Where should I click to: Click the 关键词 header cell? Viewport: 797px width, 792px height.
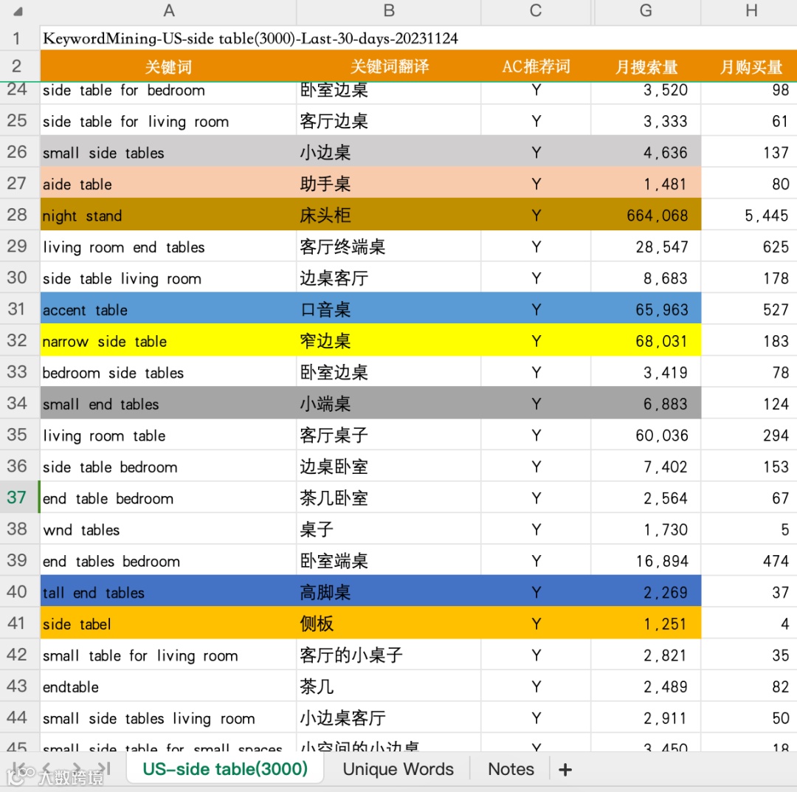168,66
